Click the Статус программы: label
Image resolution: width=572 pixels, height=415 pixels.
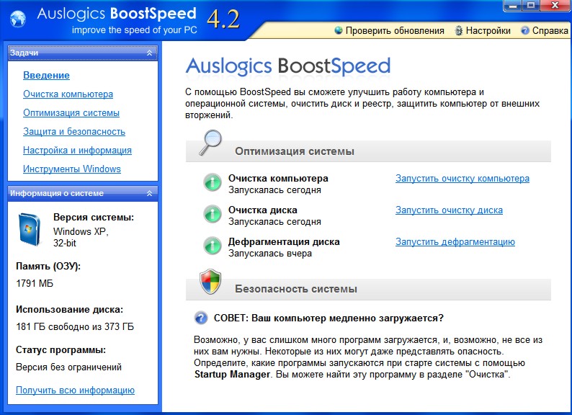point(61,350)
